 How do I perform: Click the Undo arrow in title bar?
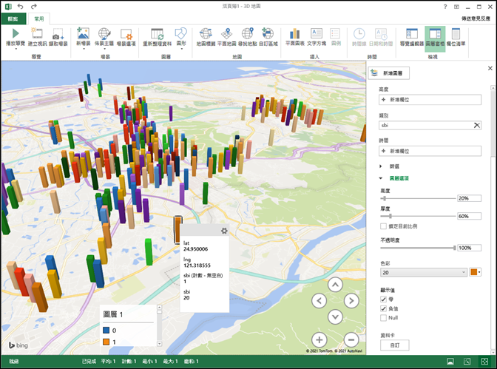[x=20, y=7]
